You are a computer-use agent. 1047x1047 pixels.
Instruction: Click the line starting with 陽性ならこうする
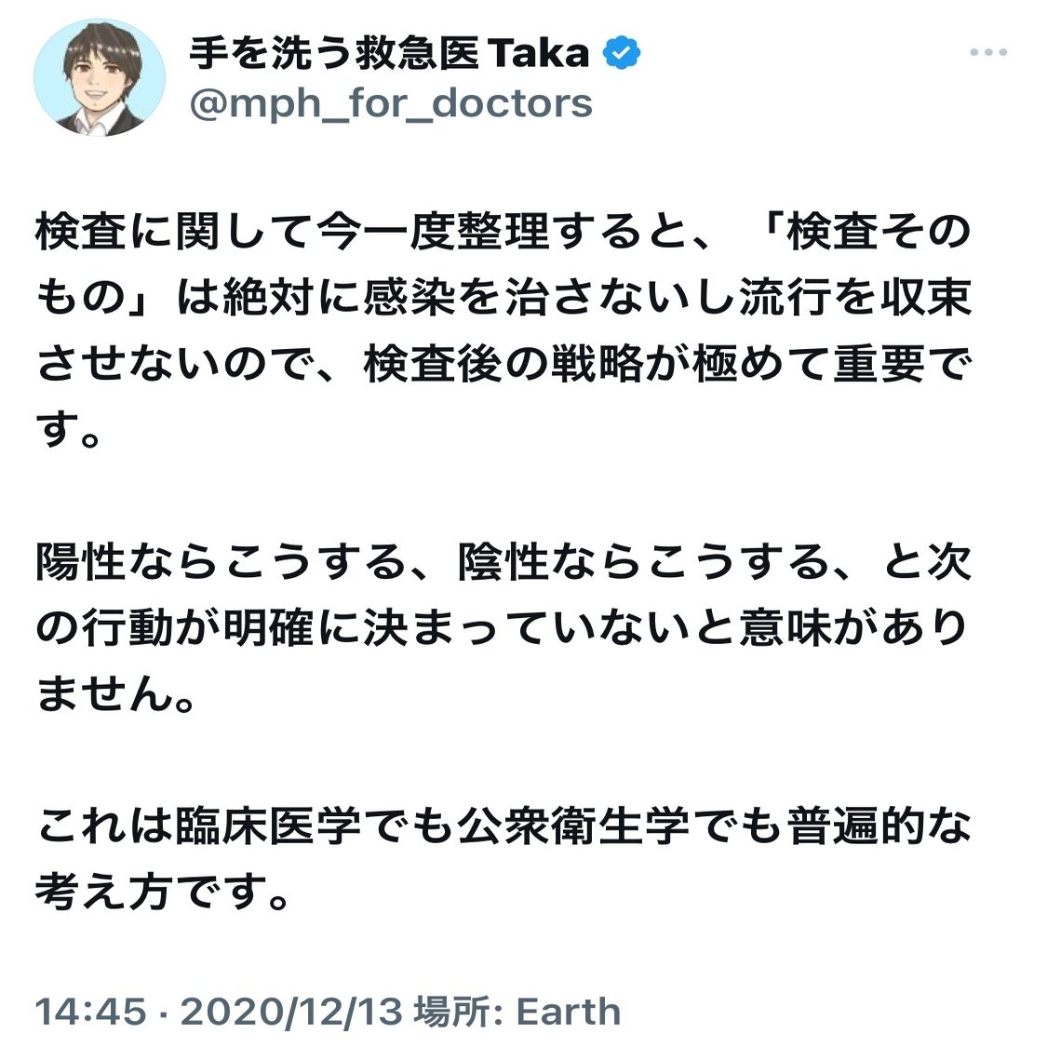click(x=503, y=562)
